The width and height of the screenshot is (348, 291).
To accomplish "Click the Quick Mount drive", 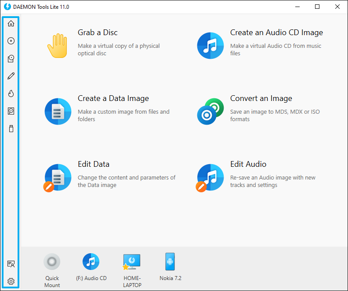I will [52, 270].
